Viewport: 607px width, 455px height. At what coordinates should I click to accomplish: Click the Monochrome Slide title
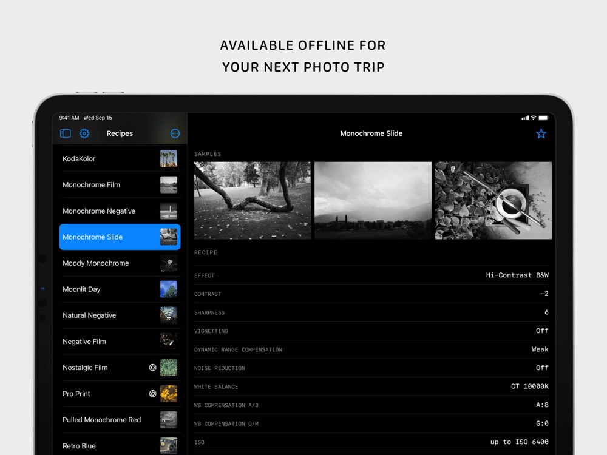tap(371, 133)
